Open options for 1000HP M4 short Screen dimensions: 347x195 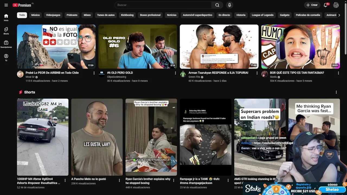(65, 180)
